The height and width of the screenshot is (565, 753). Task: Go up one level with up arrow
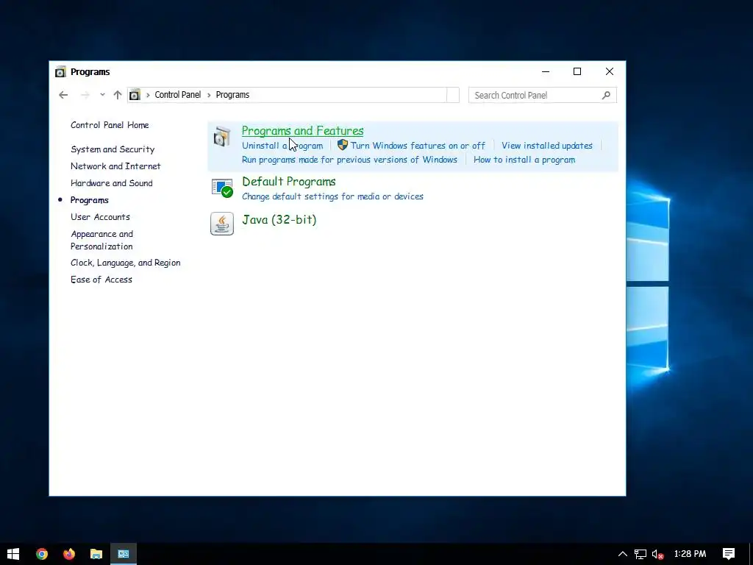(117, 95)
